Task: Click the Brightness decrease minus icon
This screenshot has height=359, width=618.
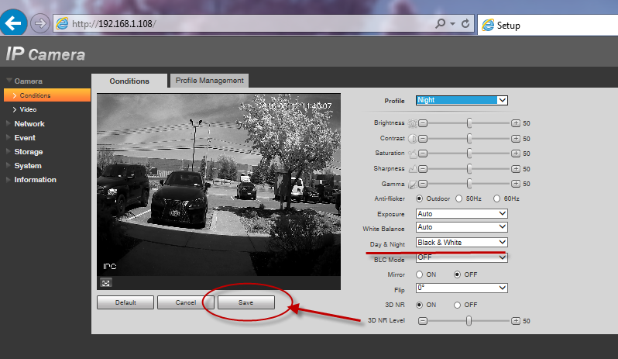Action: [423, 123]
